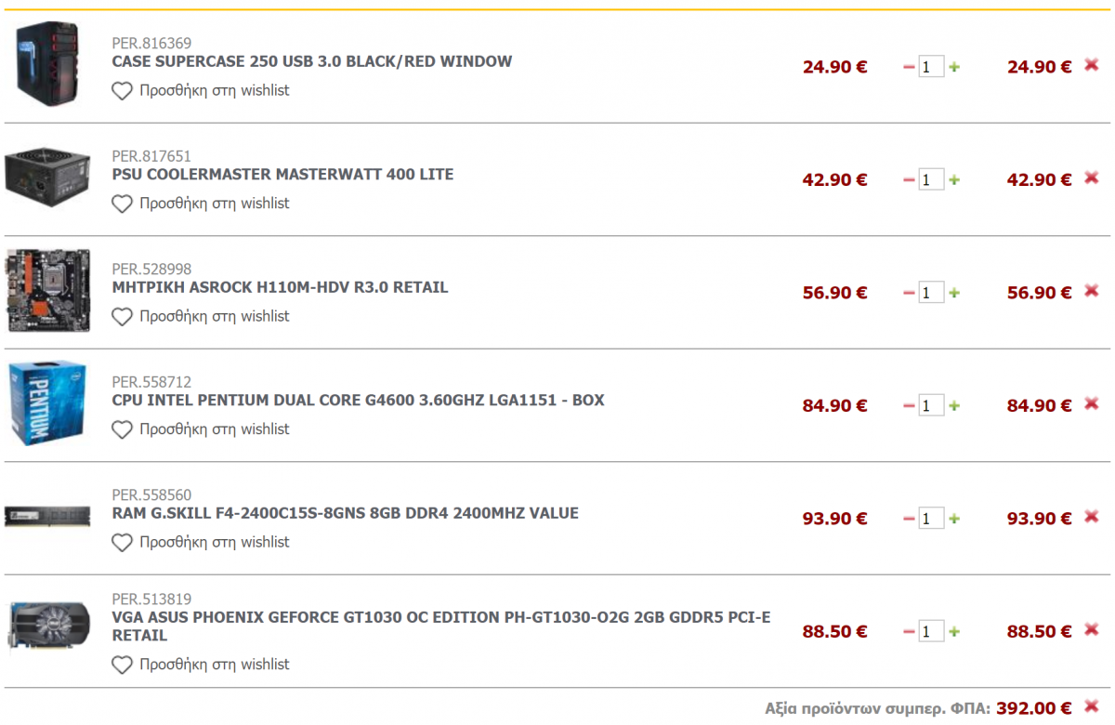Increase quantity of ASUS GT1030 graphics card

(x=954, y=632)
